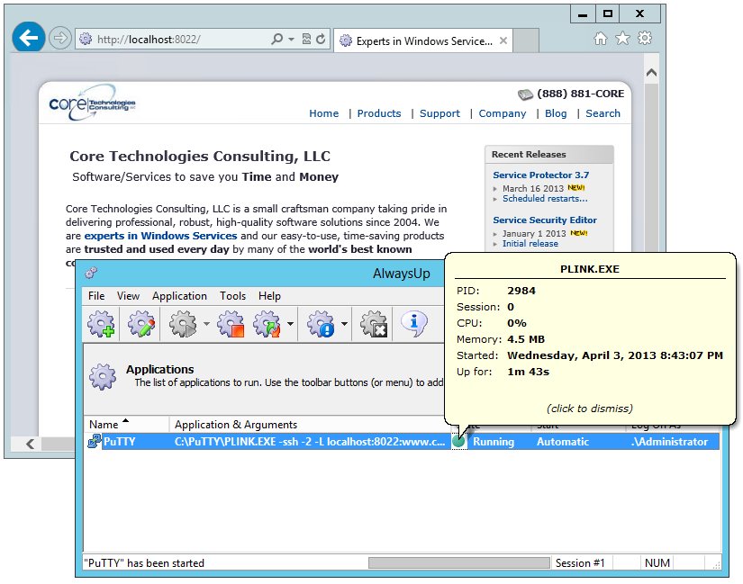
Task: Click the Report gear with blue badge icon
Action: (x=321, y=324)
